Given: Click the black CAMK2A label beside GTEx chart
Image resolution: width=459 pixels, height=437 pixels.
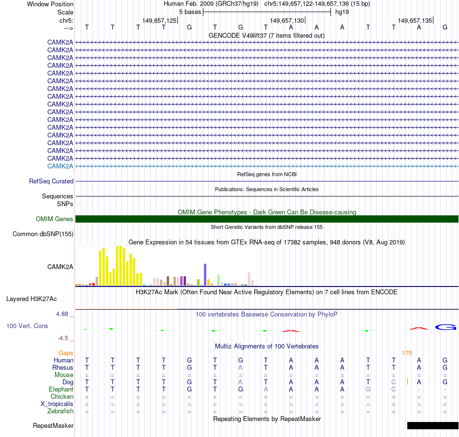Looking at the screenshot, I should tap(60, 267).
